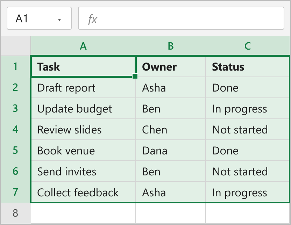Click into the formula bar field
291x225 pixels.
click(181, 18)
